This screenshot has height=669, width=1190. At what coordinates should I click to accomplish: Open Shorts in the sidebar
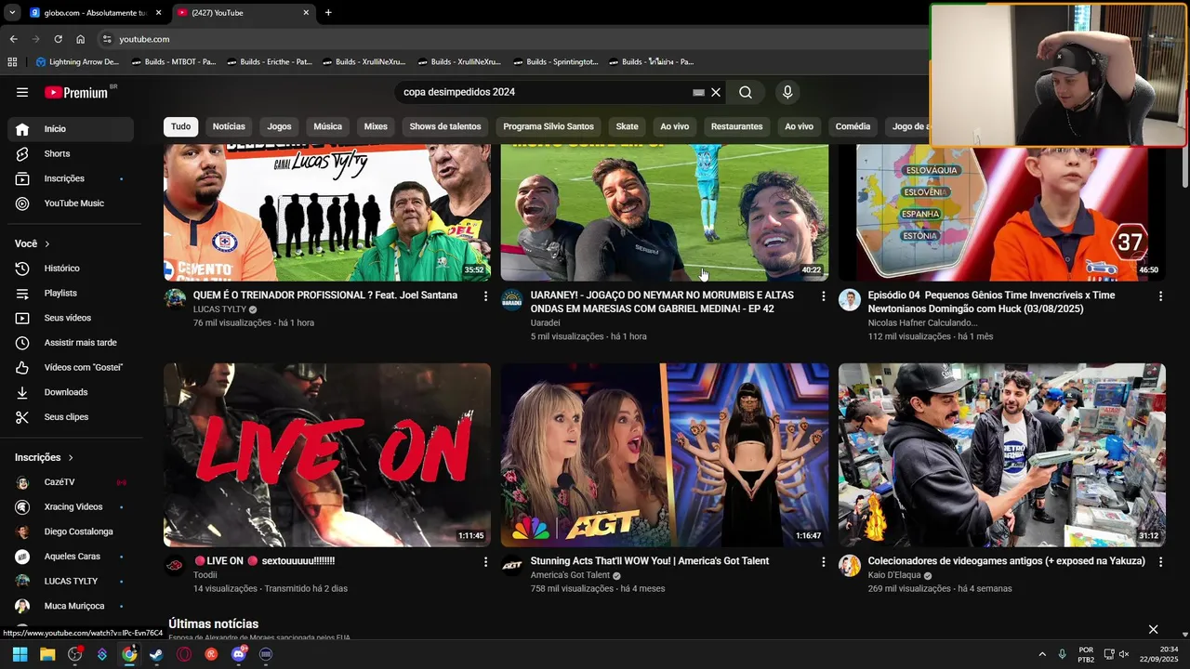(71, 153)
